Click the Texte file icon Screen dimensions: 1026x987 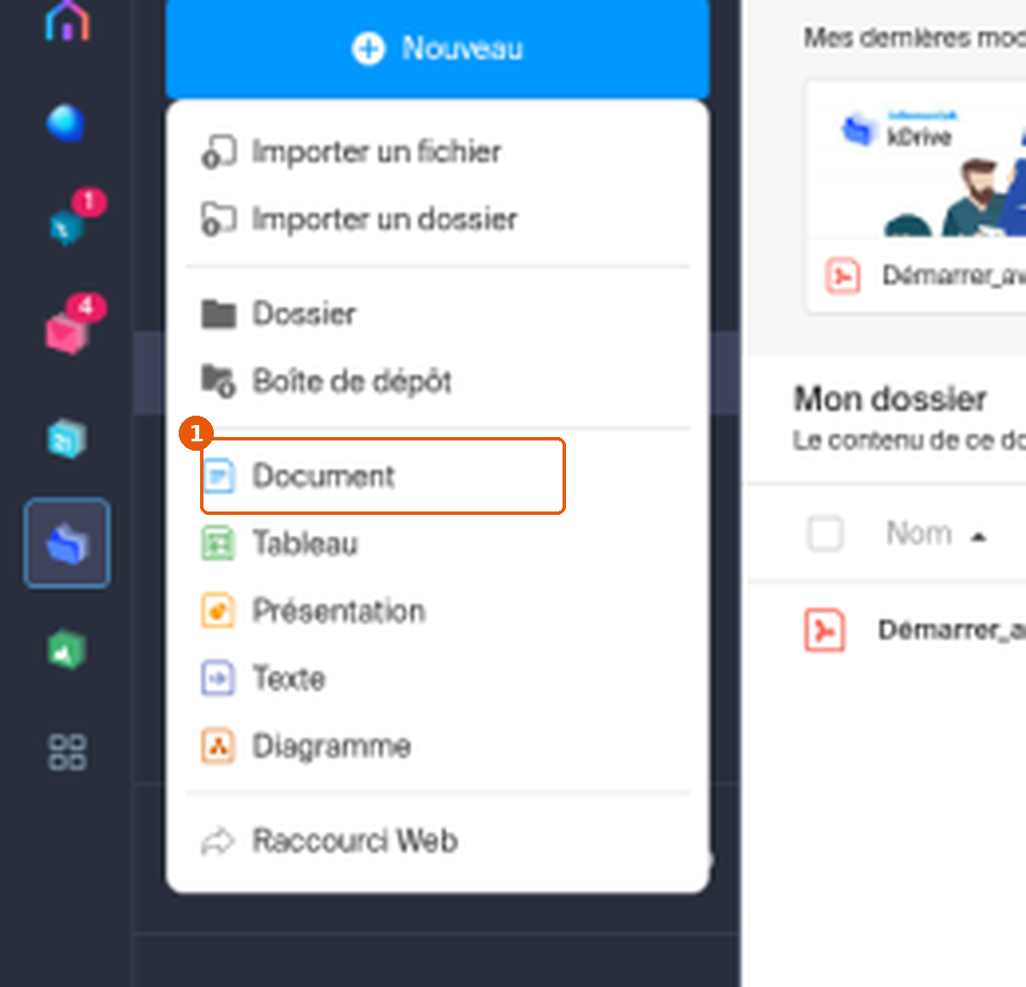tap(218, 678)
